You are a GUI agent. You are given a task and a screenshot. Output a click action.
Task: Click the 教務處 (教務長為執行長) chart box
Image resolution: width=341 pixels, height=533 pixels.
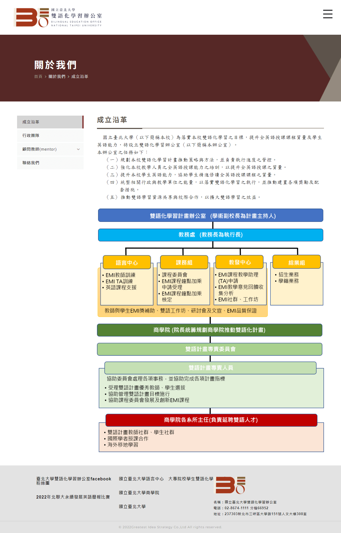point(210,235)
